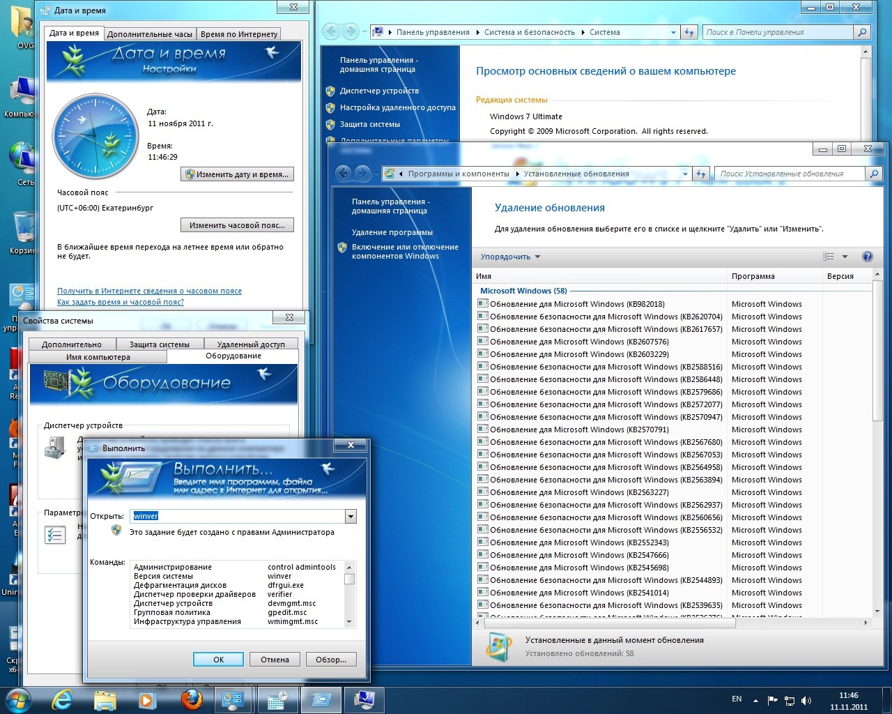This screenshot has height=714, width=892.
Task: Click help icon in Installed Updates window
Action: [x=867, y=257]
